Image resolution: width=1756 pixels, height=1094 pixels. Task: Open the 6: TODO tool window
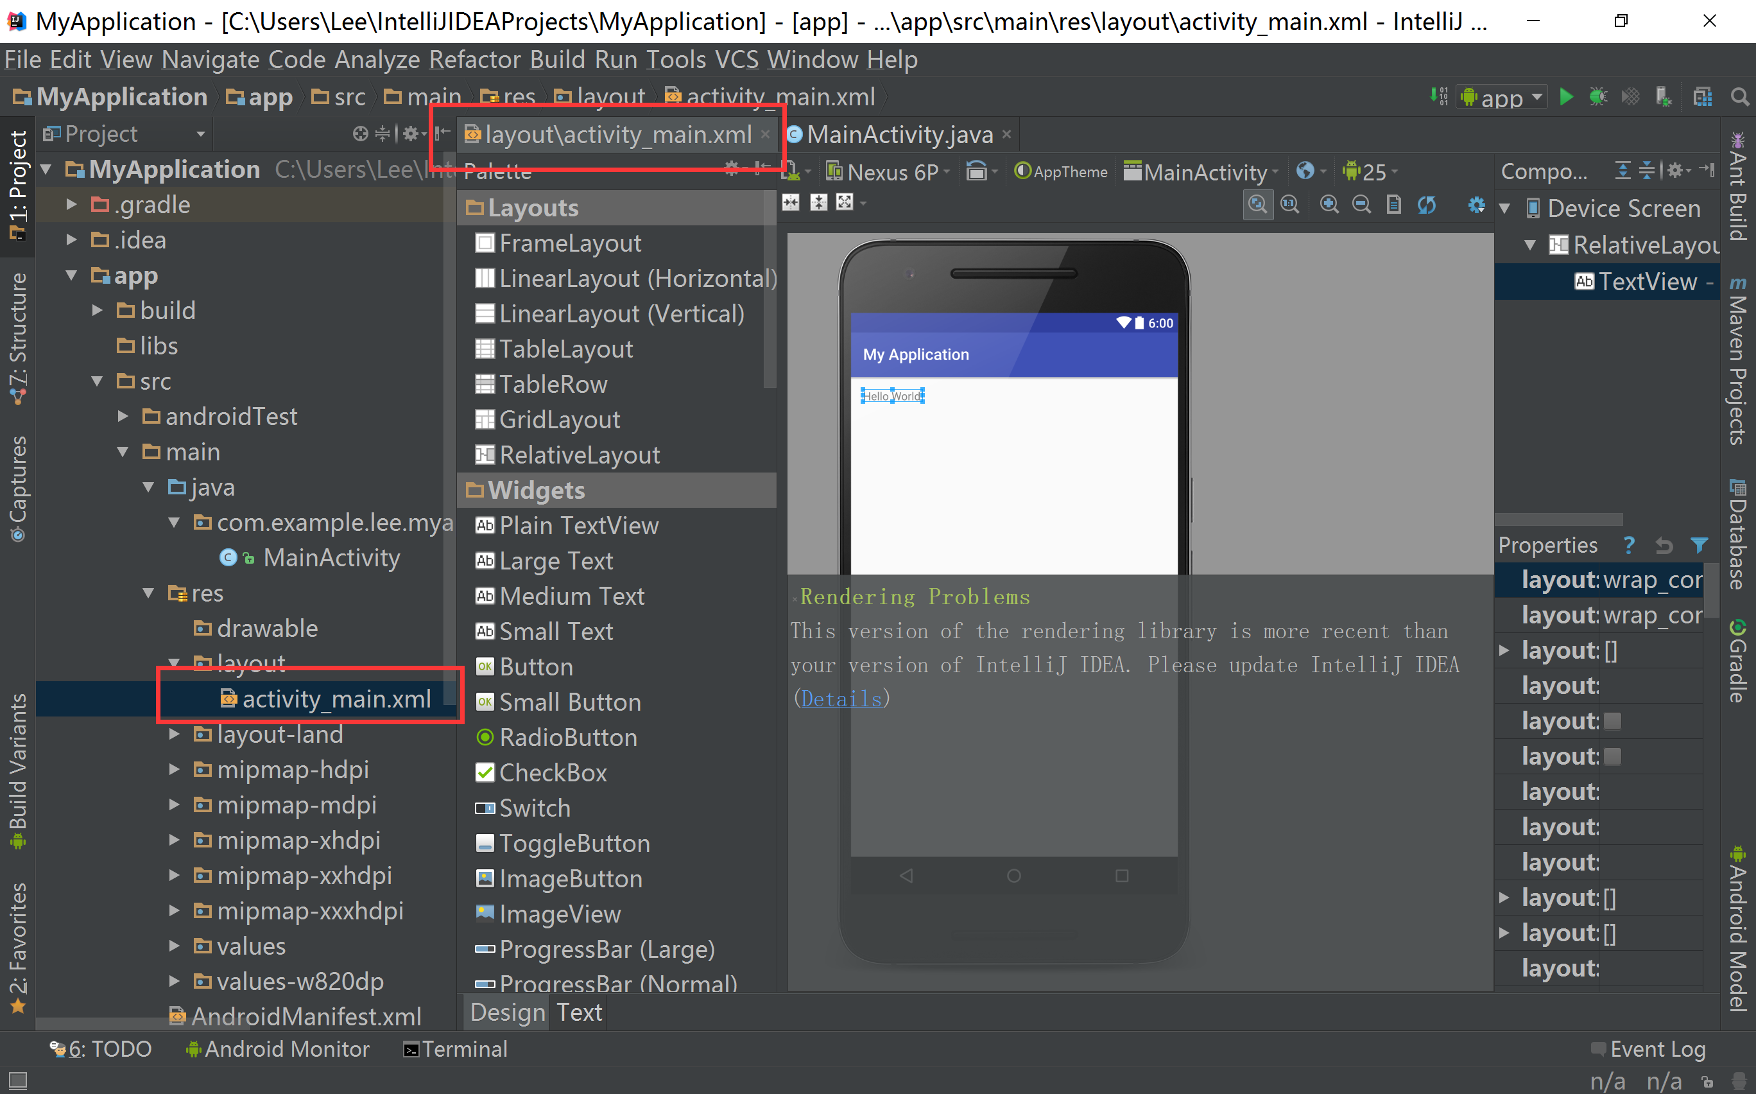coord(101,1049)
